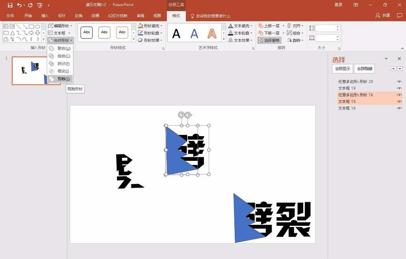This screenshot has width=406, height=259.
Task: Open the 文本填充 dropdown
Action: [240, 26]
